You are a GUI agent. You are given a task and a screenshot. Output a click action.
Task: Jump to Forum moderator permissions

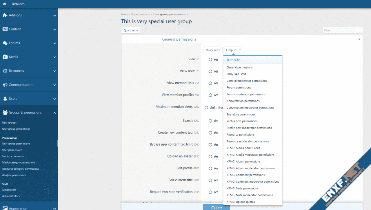[x=246, y=94]
